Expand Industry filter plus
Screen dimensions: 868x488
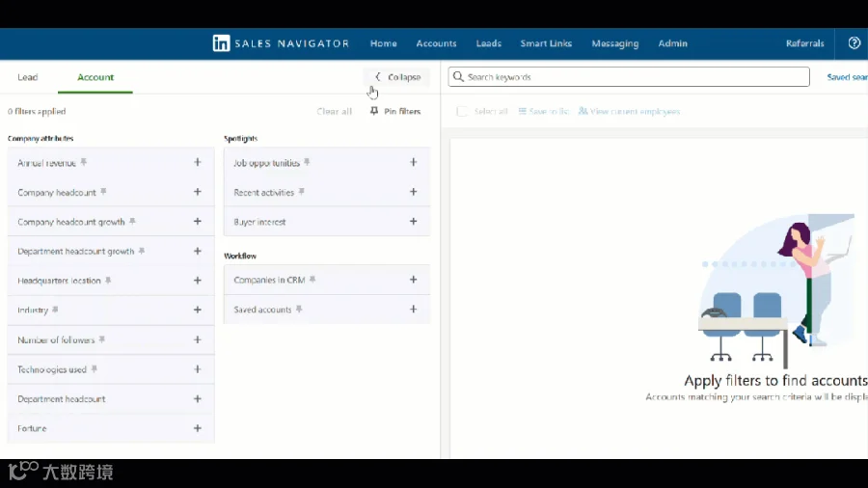198,310
